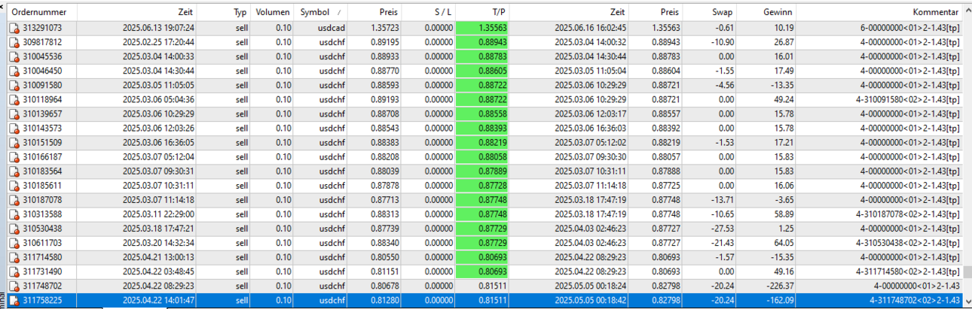
Task: Click the order icon beside 309817812
Action: coord(14,42)
